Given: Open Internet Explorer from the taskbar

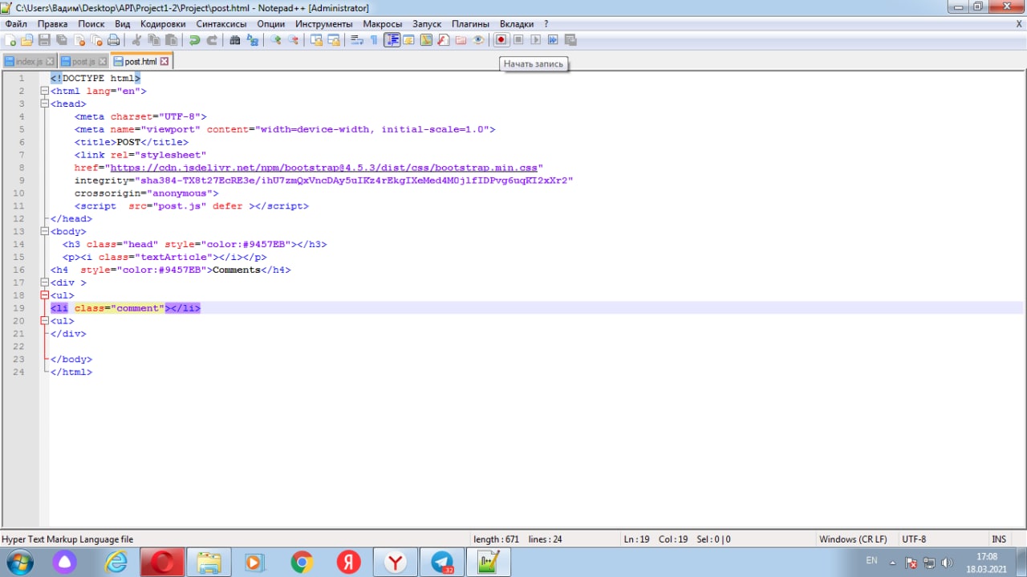Looking at the screenshot, I should click(116, 563).
